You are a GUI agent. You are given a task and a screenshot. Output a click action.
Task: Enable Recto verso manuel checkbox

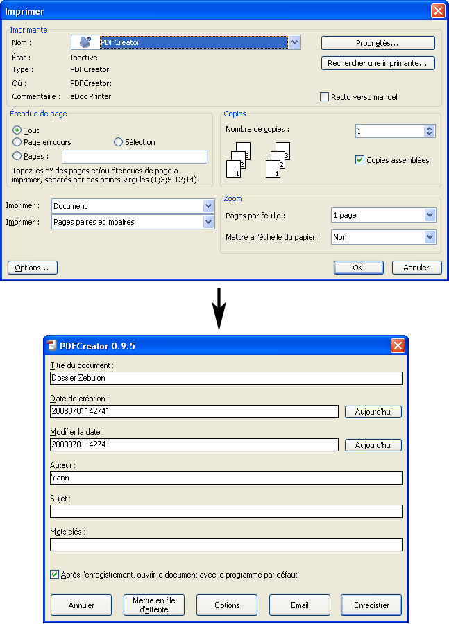click(324, 96)
